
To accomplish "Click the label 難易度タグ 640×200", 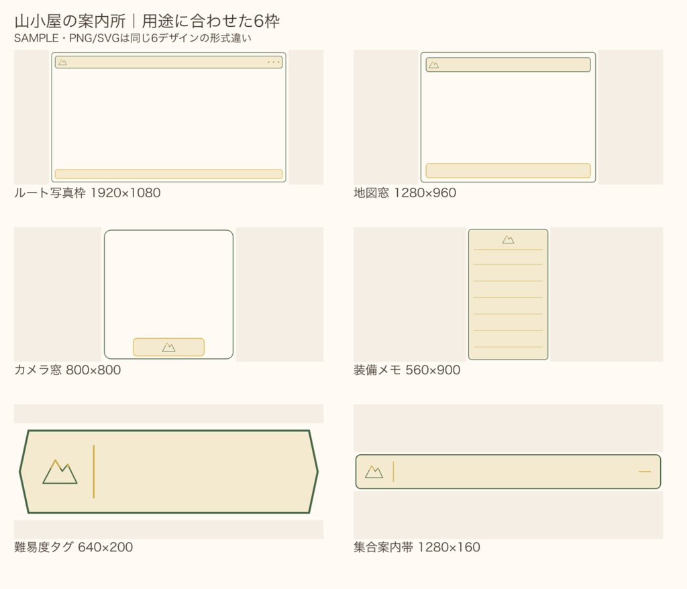I will coord(74,547).
